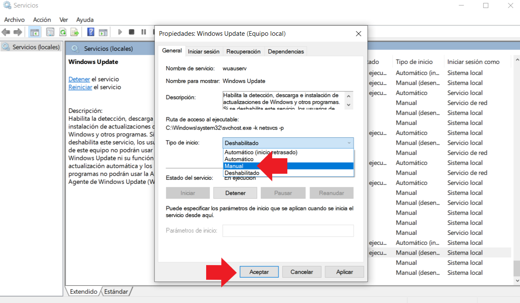Image resolution: width=520 pixels, height=303 pixels.
Task: Refresh the services list via toolbar icon
Action: click(62, 32)
